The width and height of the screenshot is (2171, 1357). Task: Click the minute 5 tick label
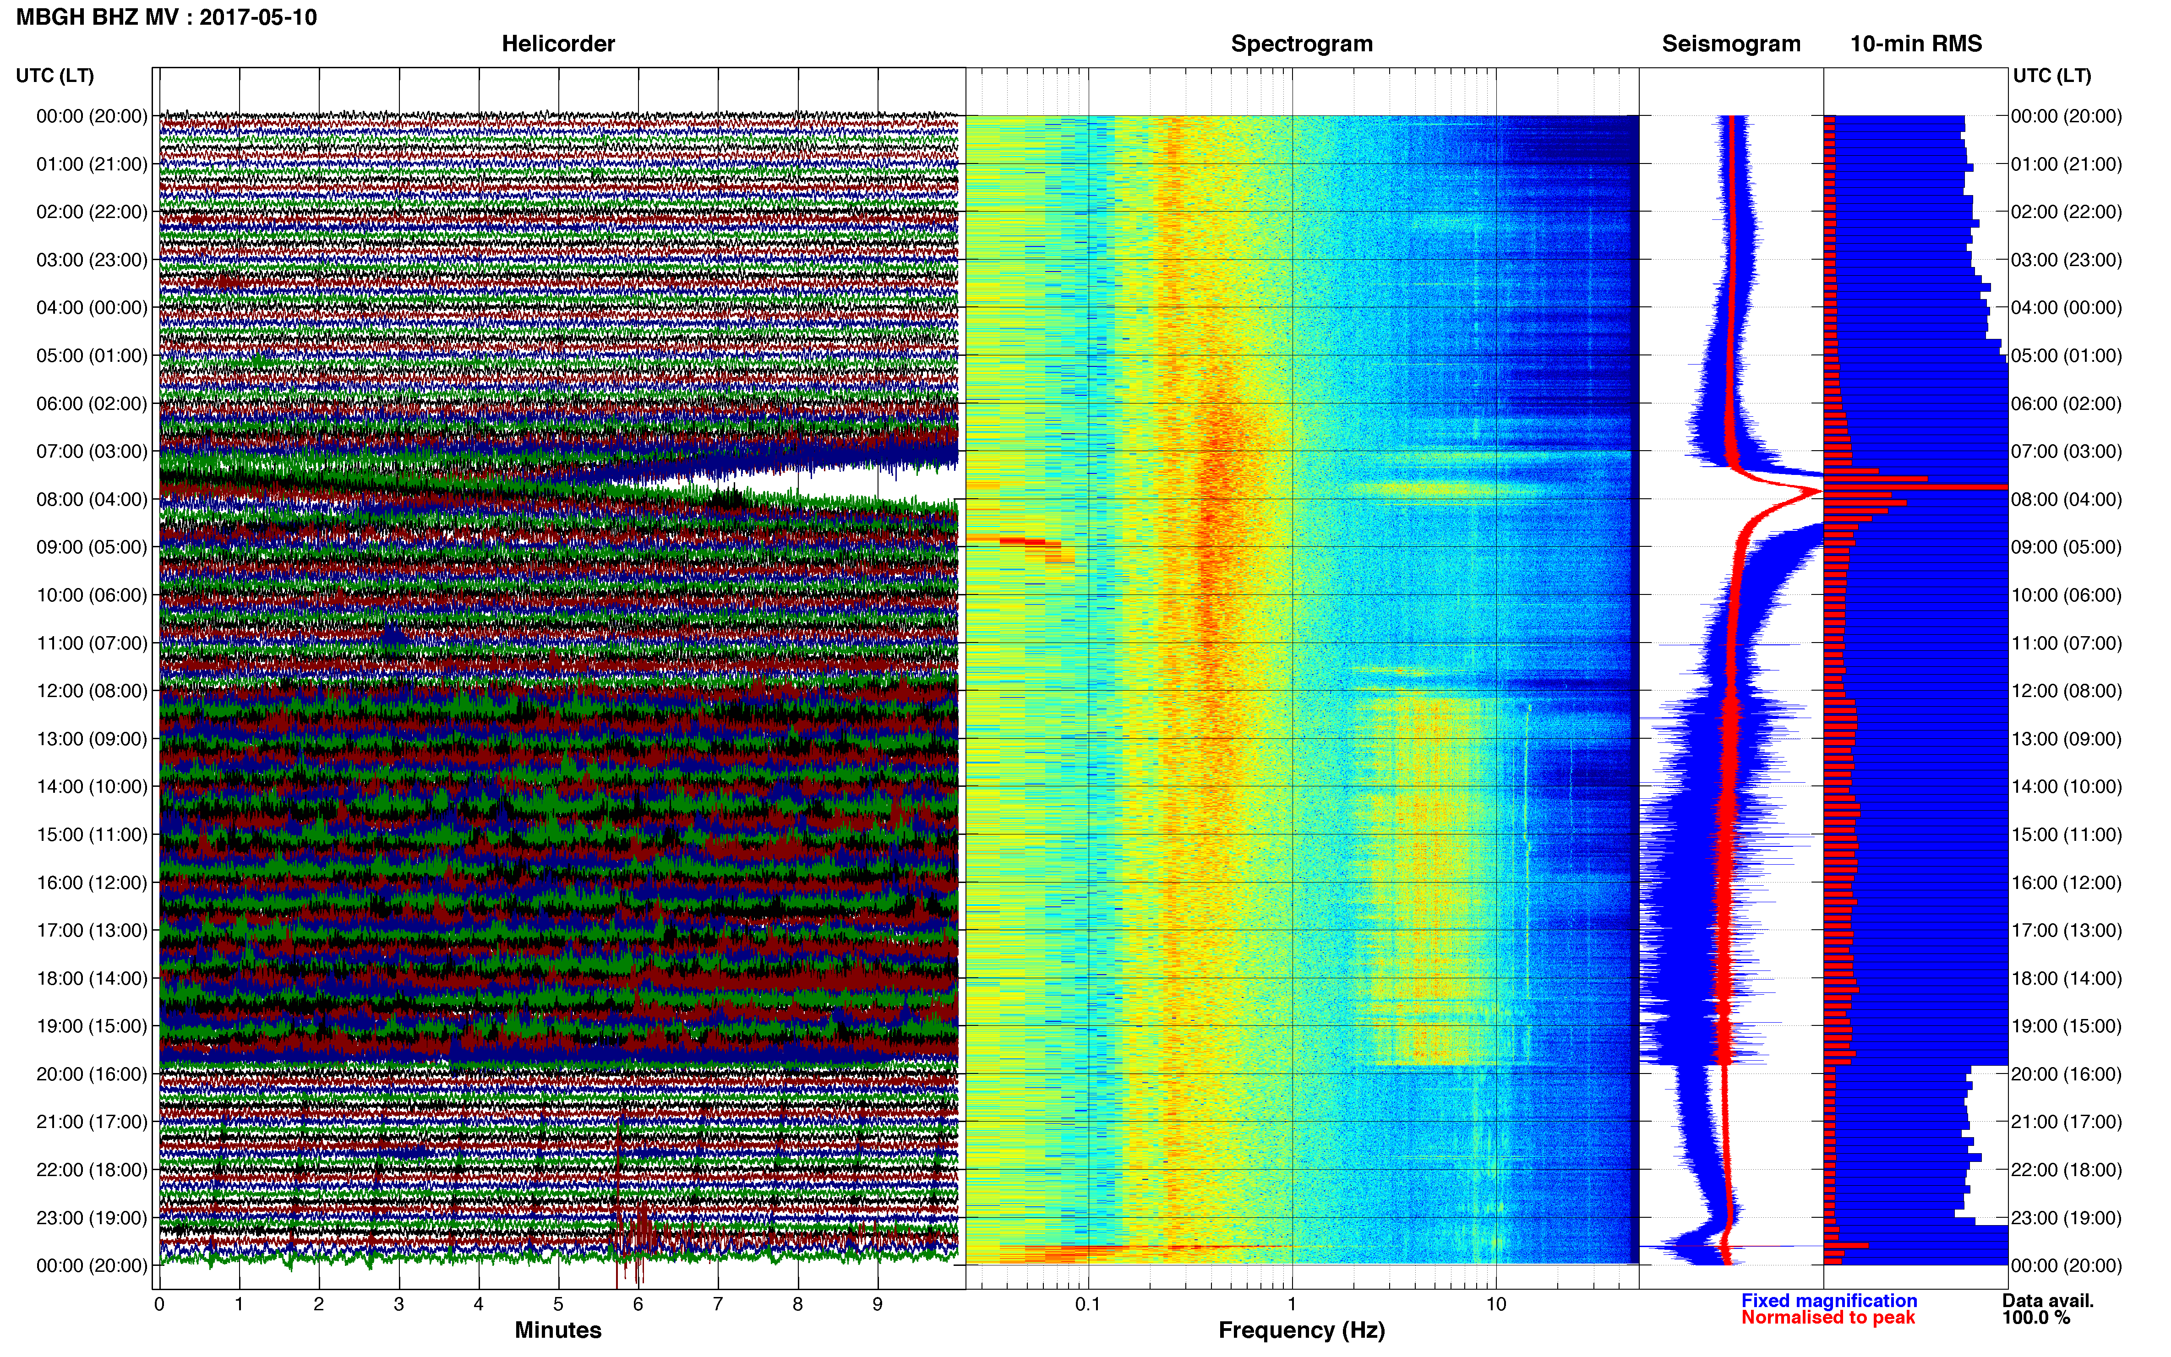(x=558, y=1304)
